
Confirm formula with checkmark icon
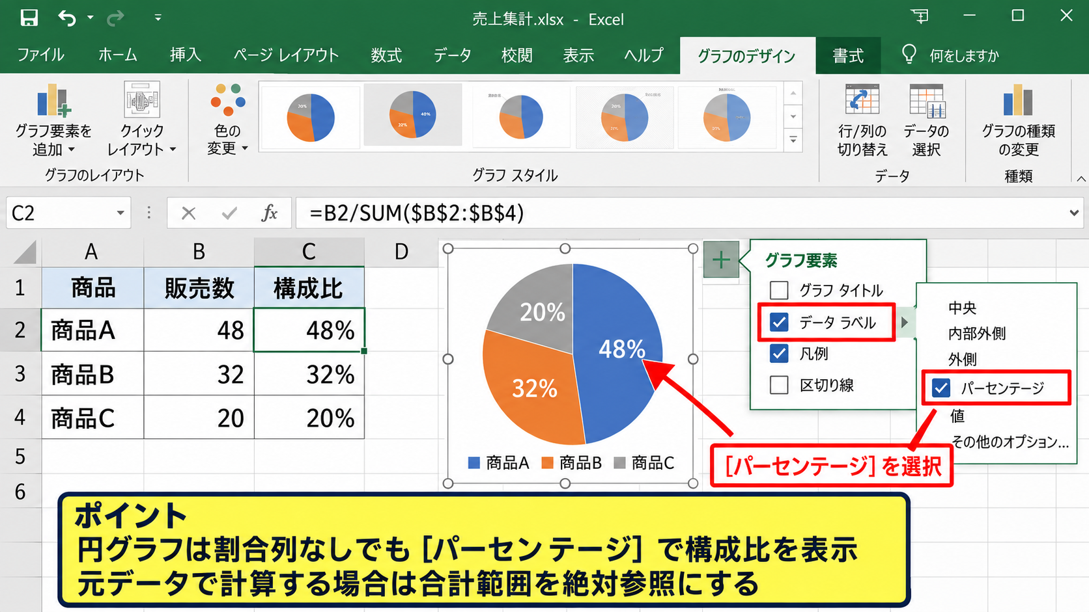click(229, 213)
